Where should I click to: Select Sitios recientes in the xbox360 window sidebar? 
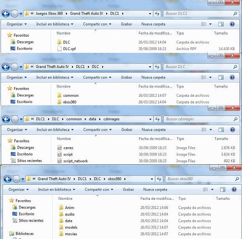(x=28, y=221)
